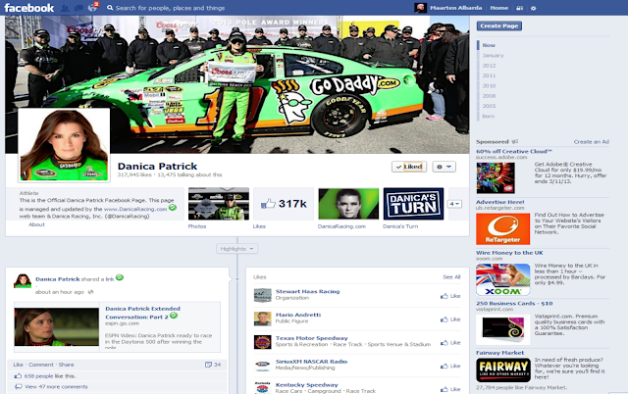628x394 pixels.
Task: Open Stewart Haas Racing page link
Action: [307, 291]
